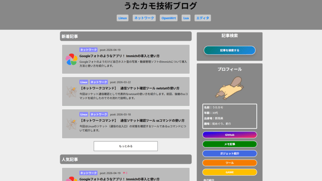Image resolution: width=322 pixels, height=181 pixels.
Task: Open the ssコマンドの使い方 article title
Action: (132, 121)
